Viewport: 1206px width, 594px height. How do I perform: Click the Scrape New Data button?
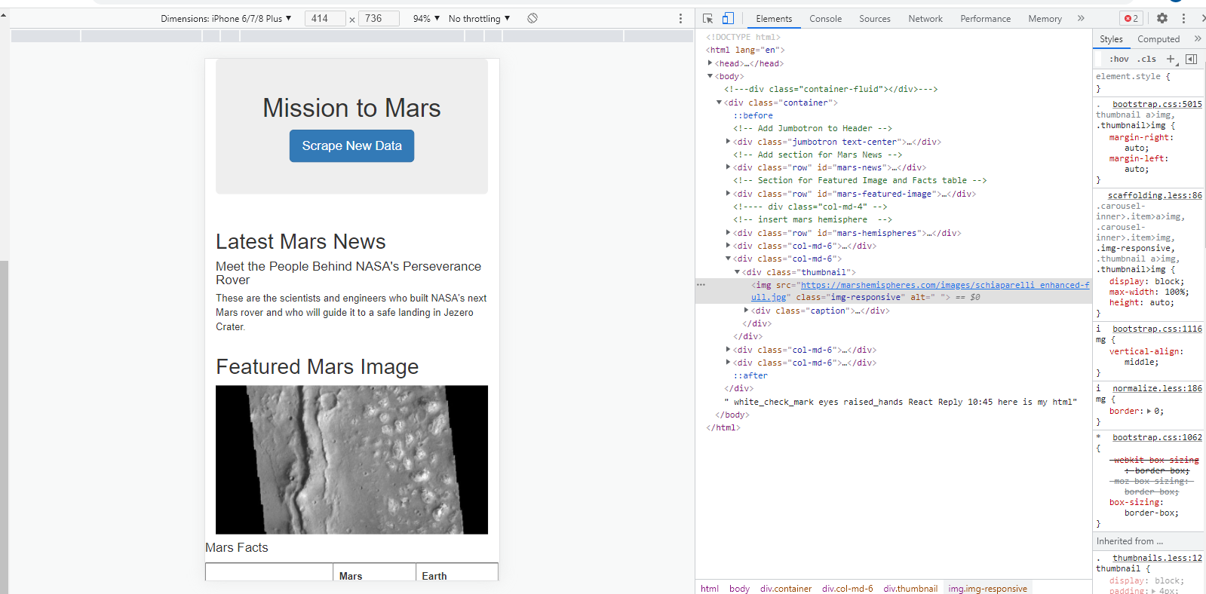(x=352, y=145)
